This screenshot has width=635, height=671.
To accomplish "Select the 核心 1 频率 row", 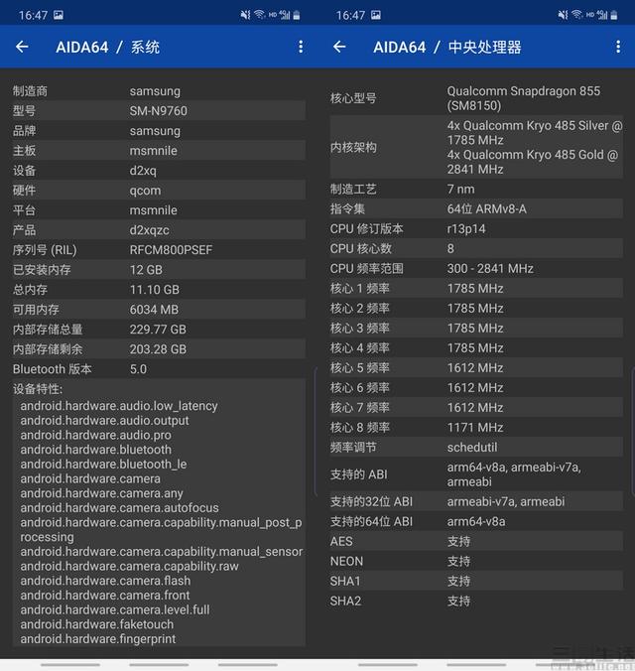I will pyautogui.click(x=476, y=289).
